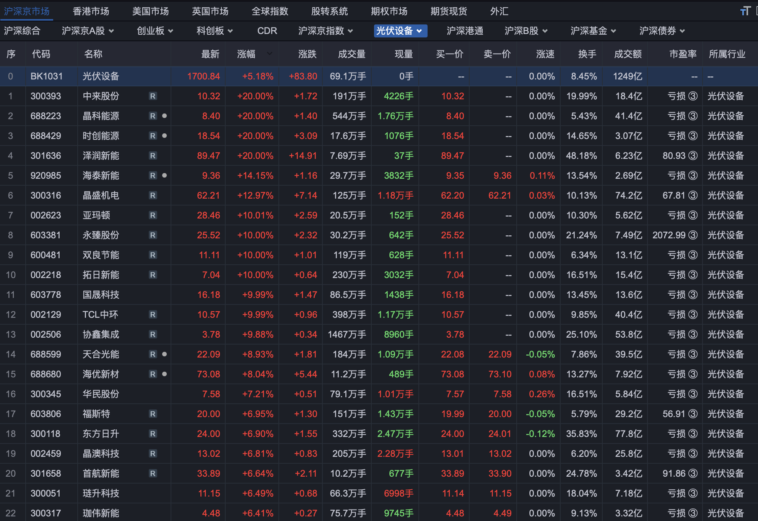The image size is (758, 521).
Task: Open the 沪深港通 category
Action: pos(465,31)
